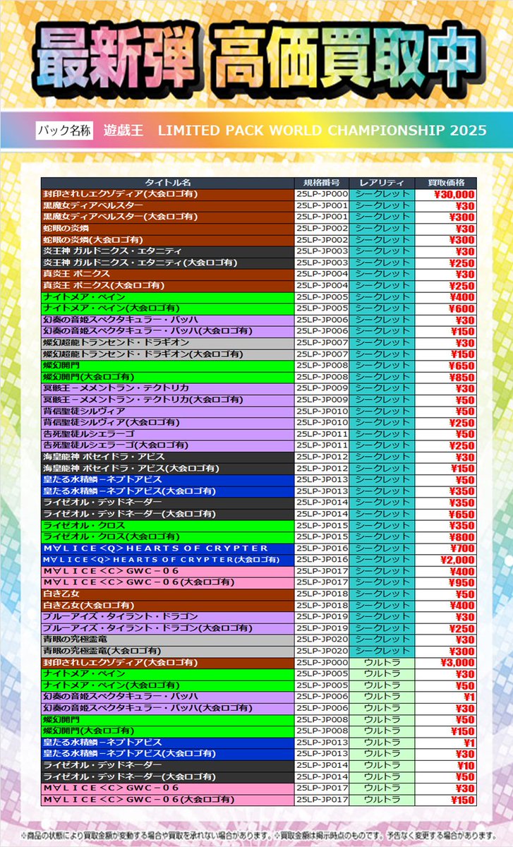Click 背信聖徒シルヴィア(大会ロゴ有) title cell
Viewport: 513px width, 847px height.
[x=167, y=422]
